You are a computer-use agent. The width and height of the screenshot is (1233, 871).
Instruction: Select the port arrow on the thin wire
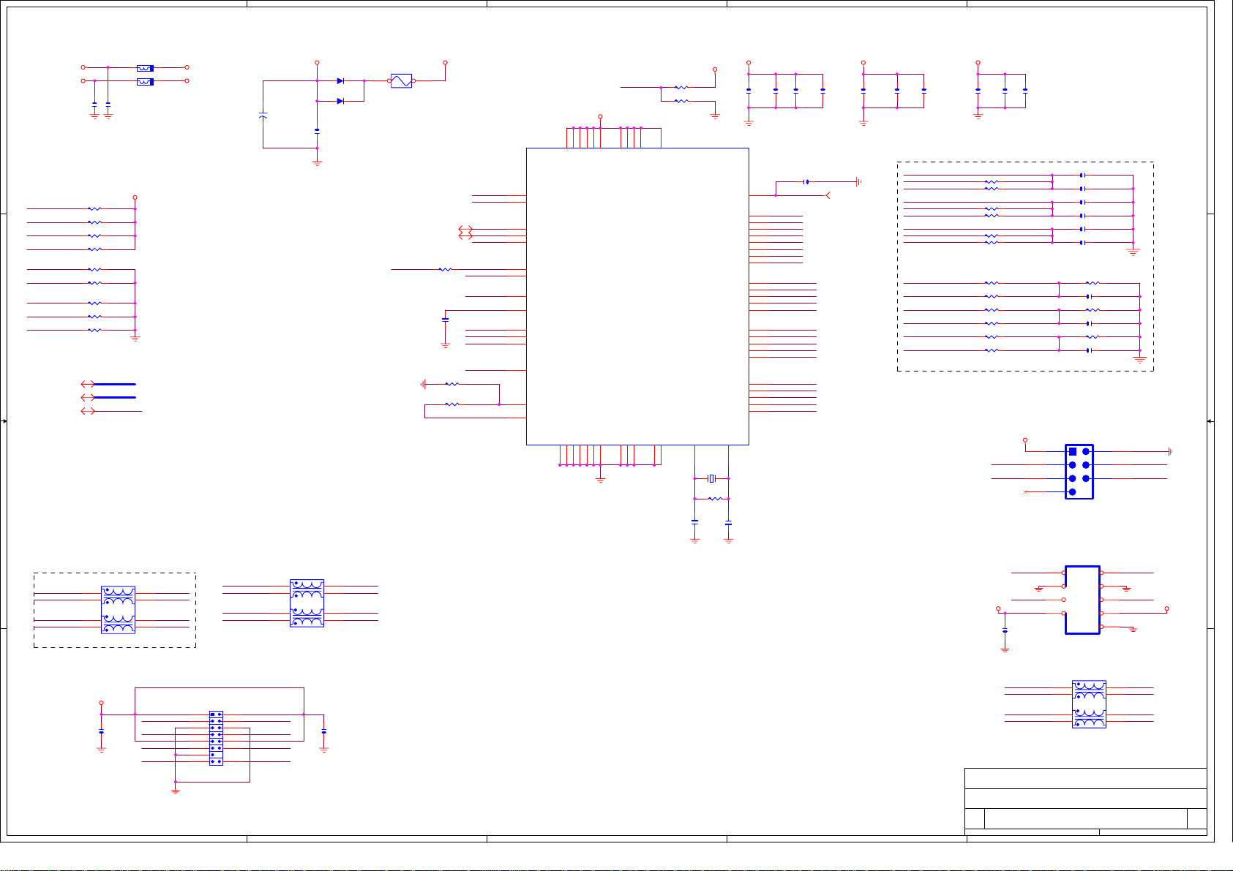click(87, 412)
